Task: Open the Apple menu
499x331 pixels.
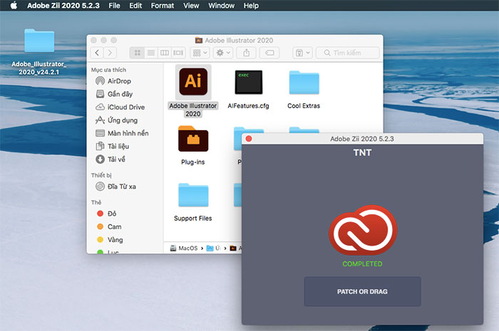Action: (x=14, y=6)
